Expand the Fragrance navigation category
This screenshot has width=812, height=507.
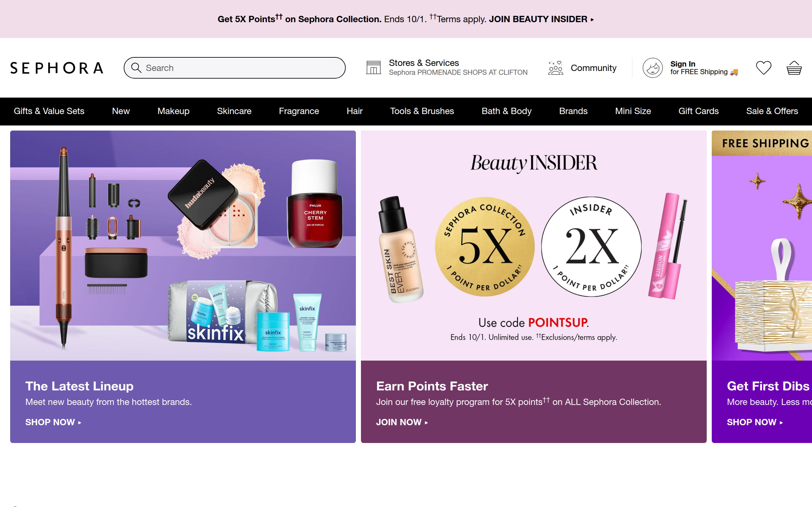[x=299, y=111]
